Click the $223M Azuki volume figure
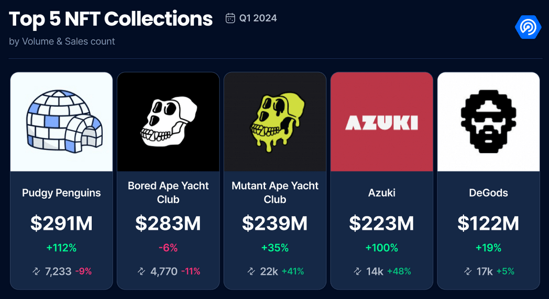Viewport: 549px width, 299px height. click(x=382, y=224)
